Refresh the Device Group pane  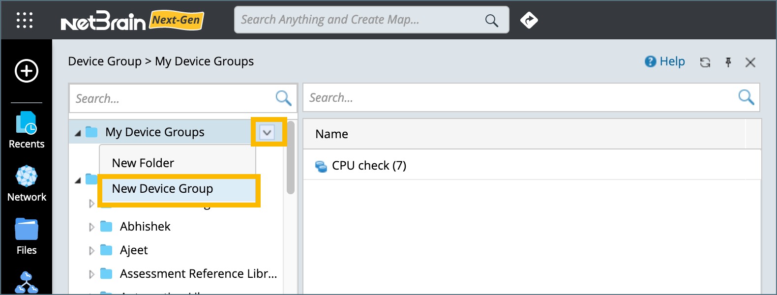pyautogui.click(x=705, y=62)
